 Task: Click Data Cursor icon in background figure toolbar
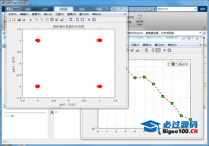point(132,50)
